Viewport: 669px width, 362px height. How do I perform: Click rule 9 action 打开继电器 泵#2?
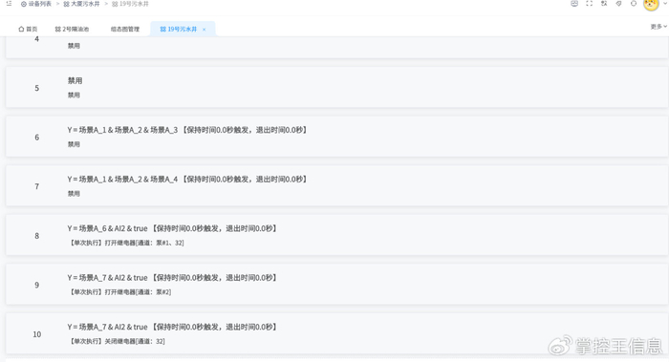(x=119, y=292)
